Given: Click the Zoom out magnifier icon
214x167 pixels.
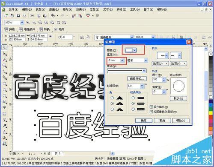Looking at the screenshot, I should (x=34, y=23).
